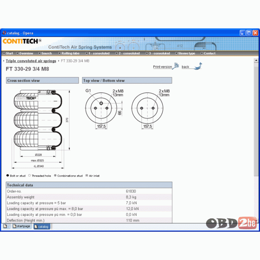Click the Top view / Bottom view header

coord(127,80)
